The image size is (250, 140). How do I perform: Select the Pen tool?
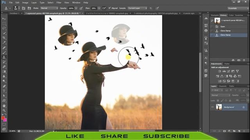coord(4,86)
